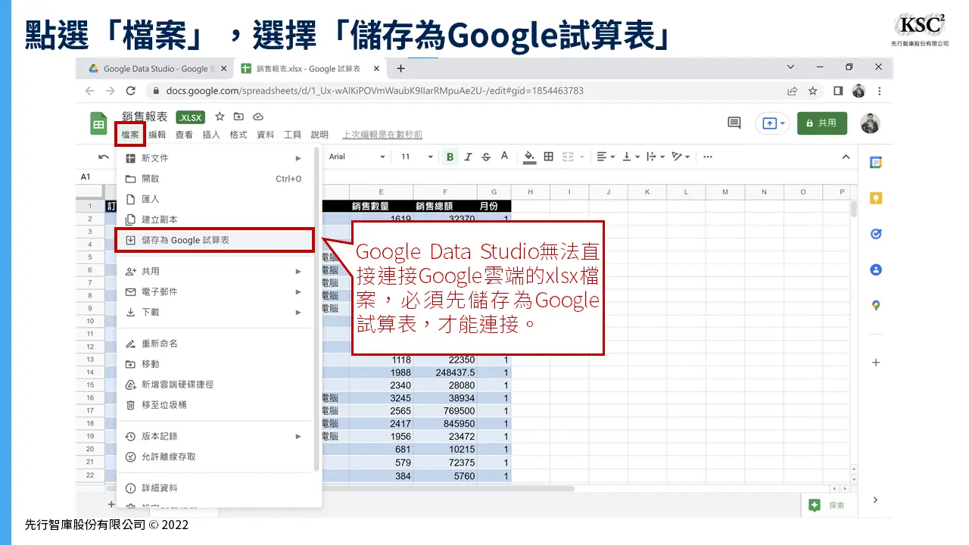
Task: Open the 查看 menu
Action: (184, 135)
